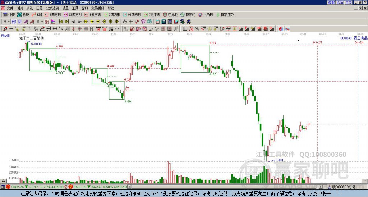Open the 工具 menu
Screen dimensions: 368x197
[x=75, y=8]
